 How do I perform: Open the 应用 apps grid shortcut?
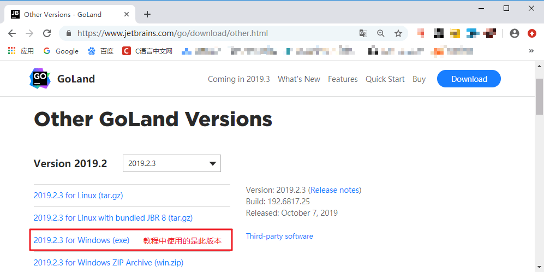[21, 51]
